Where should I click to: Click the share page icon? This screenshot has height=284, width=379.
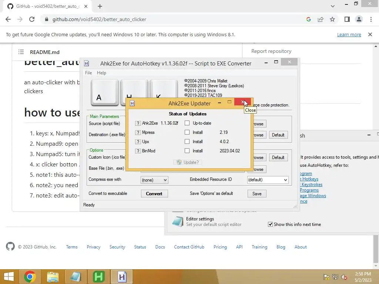[321, 19]
